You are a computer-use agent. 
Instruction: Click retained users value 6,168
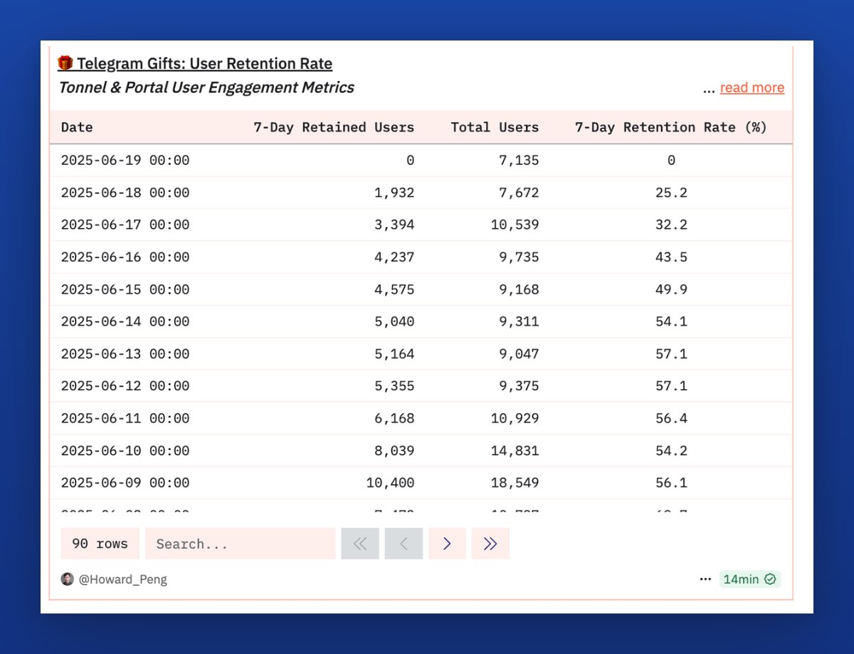tap(394, 418)
